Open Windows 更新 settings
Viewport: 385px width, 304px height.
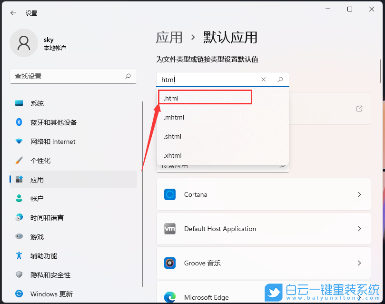[46, 294]
